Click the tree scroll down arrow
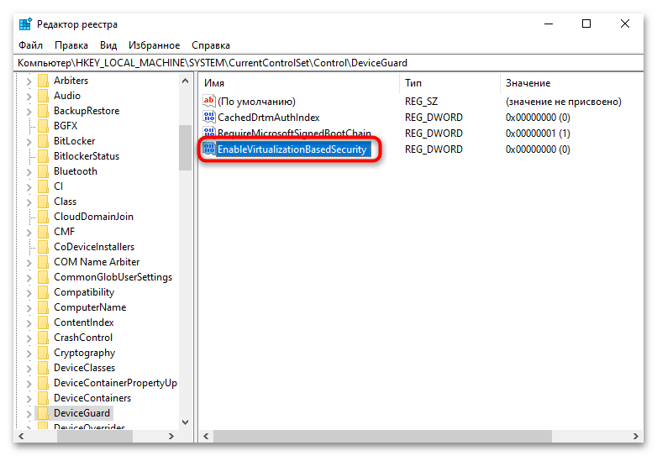The height and width of the screenshot is (456, 657). click(x=185, y=422)
